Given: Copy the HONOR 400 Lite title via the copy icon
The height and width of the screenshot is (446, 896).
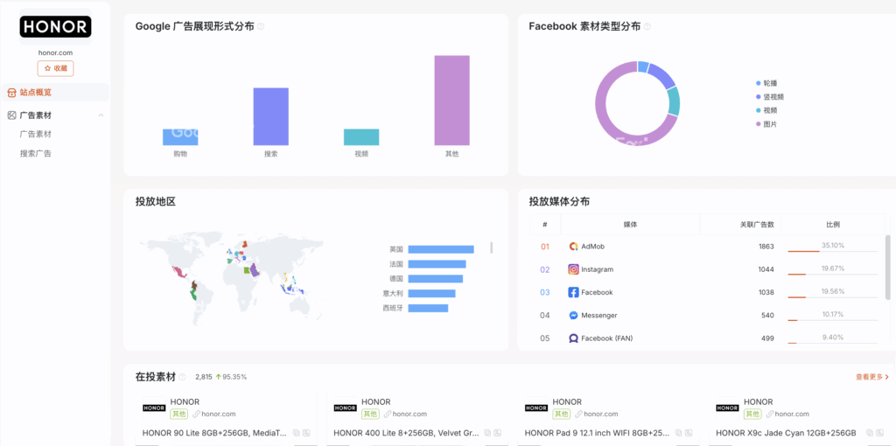Looking at the screenshot, I should (486, 433).
